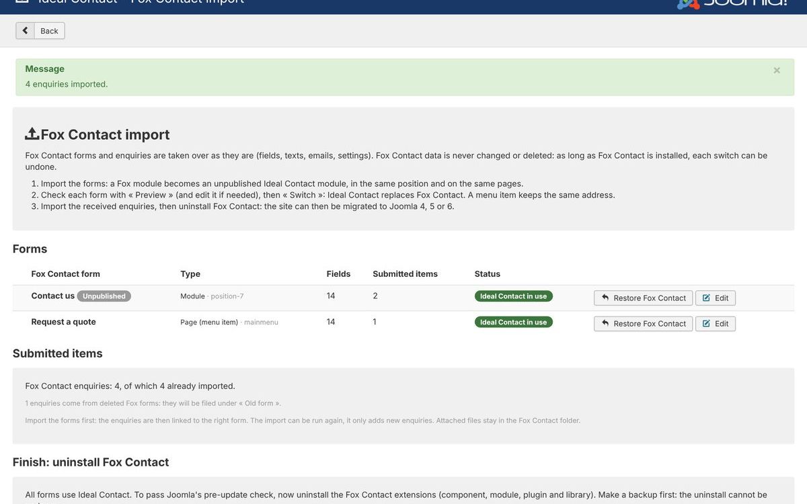The height and width of the screenshot is (504, 807).
Task: Click 'Finish: uninstall Fox Contact' heading
Action: pyautogui.click(x=91, y=462)
